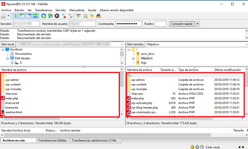Disconnect from the current server
Viewport: 248px width, 149px height.
coord(63,16)
